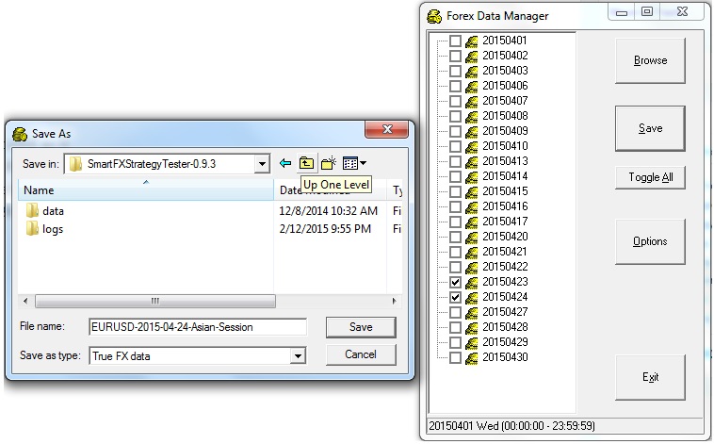Click the data folder icon

click(32, 210)
